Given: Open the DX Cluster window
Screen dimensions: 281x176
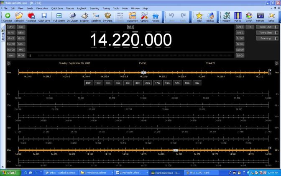Looking at the screenshot, I should click(x=73, y=16).
